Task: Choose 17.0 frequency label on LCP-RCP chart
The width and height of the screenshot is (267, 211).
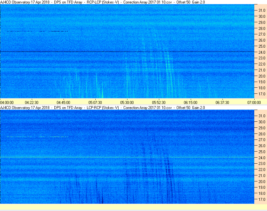Action: (262, 199)
